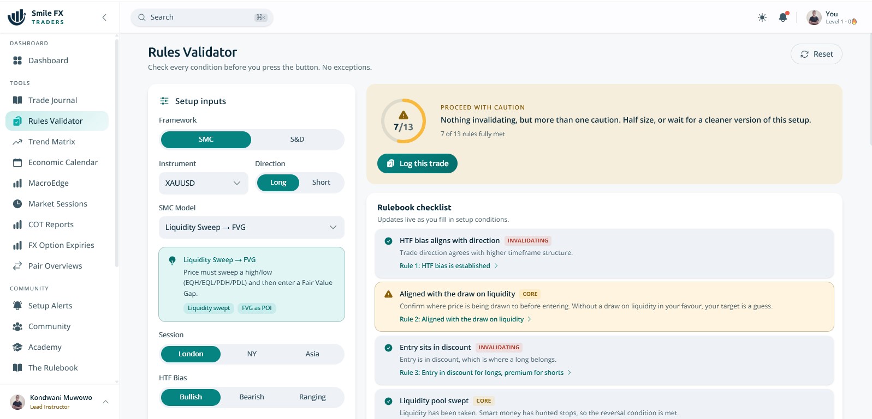
Task: Click the Liquidity swept tag
Action: 209,308
